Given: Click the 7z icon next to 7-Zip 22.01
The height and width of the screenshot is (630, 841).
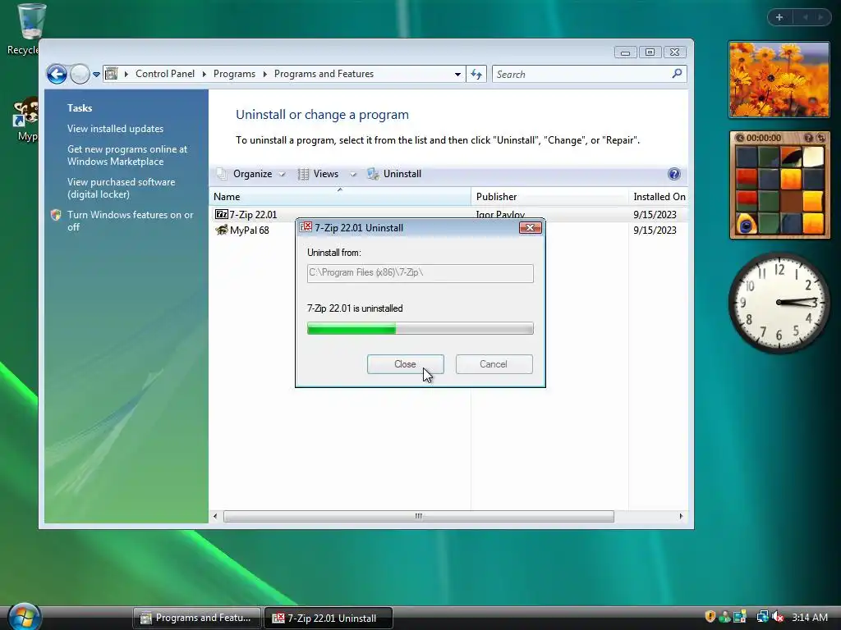Looking at the screenshot, I should (221, 214).
